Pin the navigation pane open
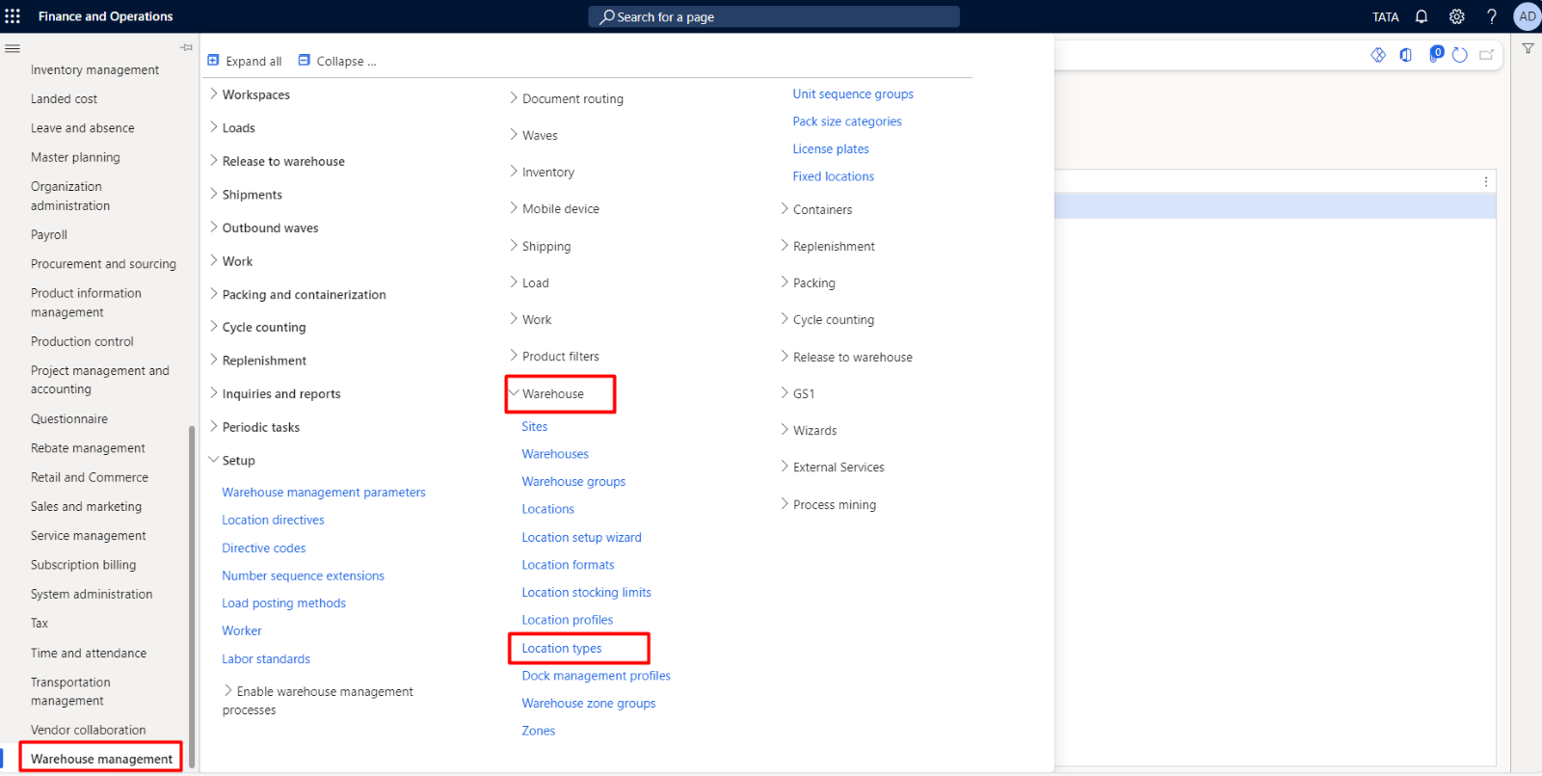The width and height of the screenshot is (1542, 776). click(186, 47)
